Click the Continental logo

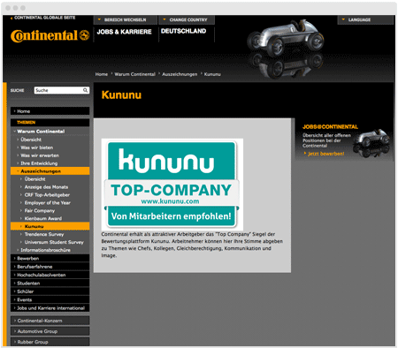(50, 35)
